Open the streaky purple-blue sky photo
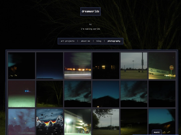Viewport: 181px width, 135px height. click(21, 122)
